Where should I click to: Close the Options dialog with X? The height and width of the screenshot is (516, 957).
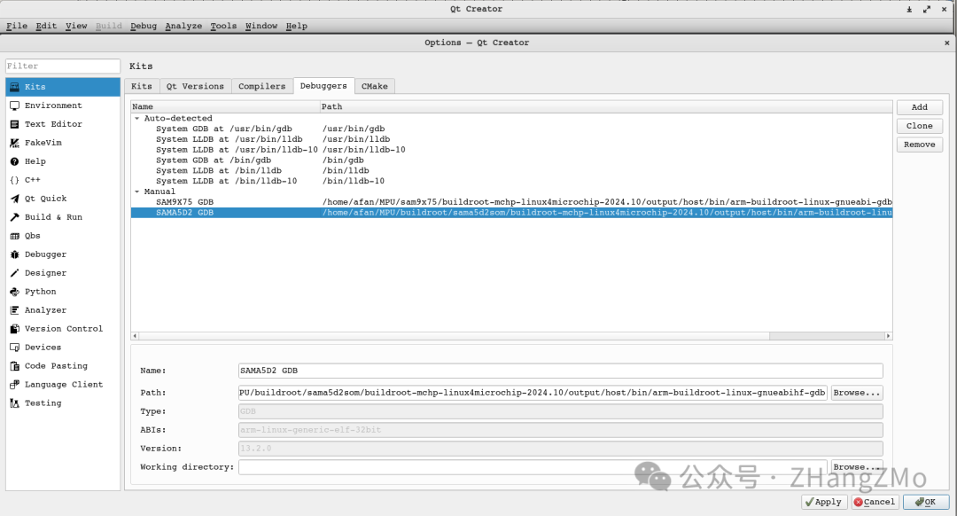coord(946,43)
